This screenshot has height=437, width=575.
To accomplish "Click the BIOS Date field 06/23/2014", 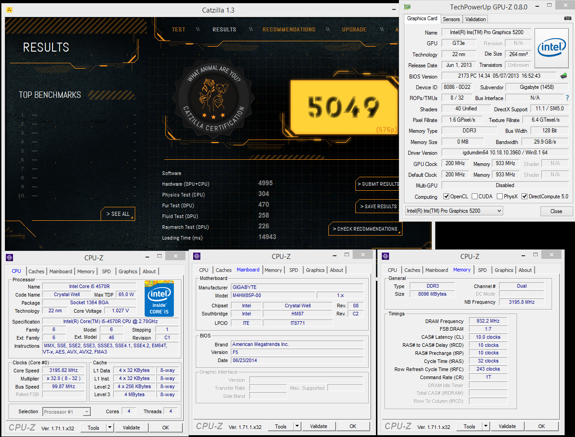I will pos(297,360).
